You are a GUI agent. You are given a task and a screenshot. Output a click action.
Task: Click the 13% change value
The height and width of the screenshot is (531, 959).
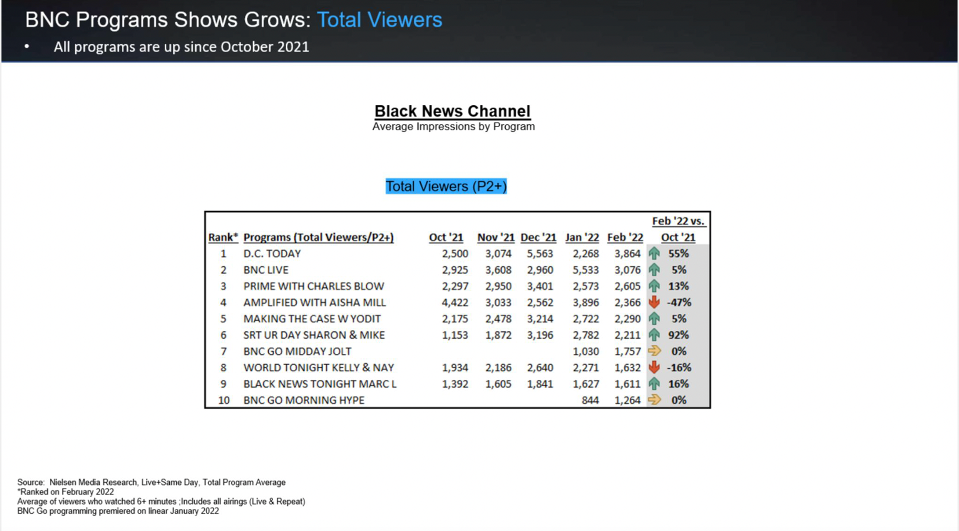[679, 286]
